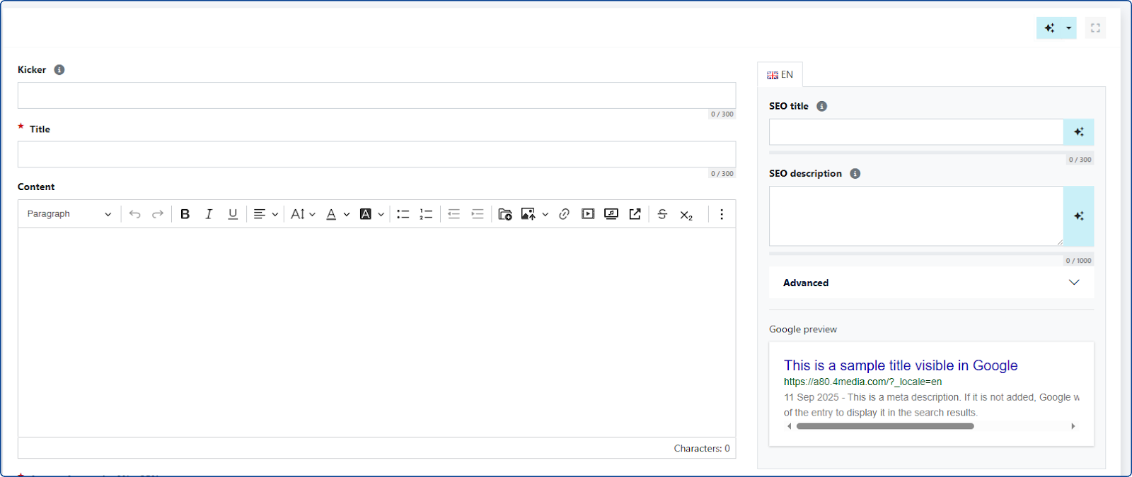Click the underline icon
This screenshot has width=1132, height=477.
(x=232, y=214)
